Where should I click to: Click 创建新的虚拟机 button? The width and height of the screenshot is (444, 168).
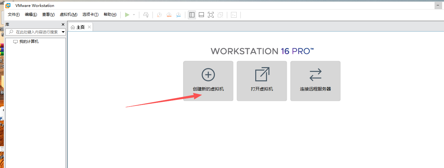208,81
